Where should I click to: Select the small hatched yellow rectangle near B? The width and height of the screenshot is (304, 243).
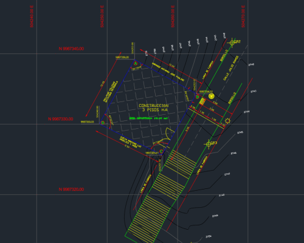202,101
